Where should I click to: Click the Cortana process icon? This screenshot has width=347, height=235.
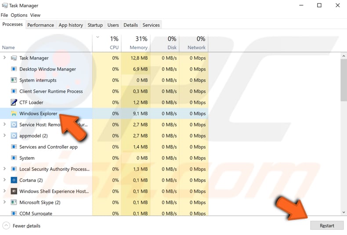coord(14,180)
